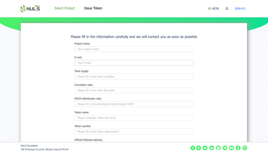The image size is (268, 153).
Task: Click into the E-mail field
Action: point(134,63)
